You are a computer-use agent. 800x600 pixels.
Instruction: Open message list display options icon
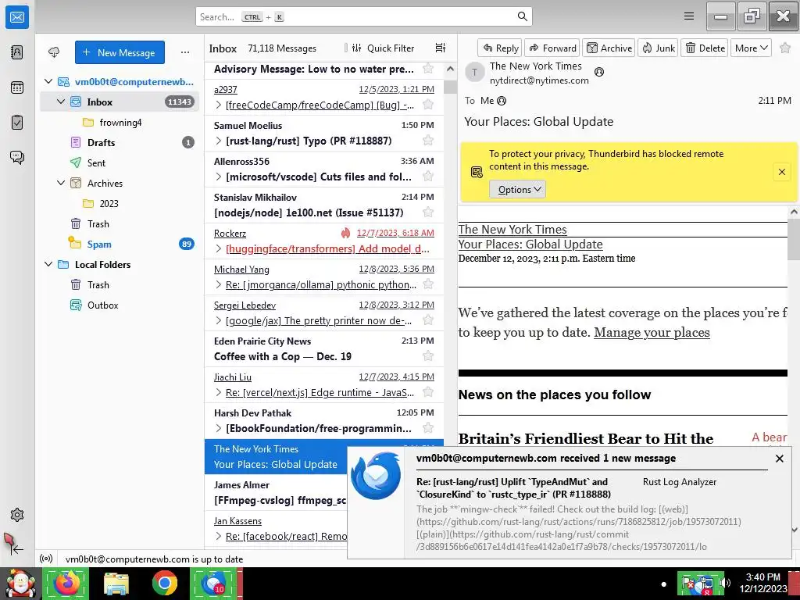[441, 48]
